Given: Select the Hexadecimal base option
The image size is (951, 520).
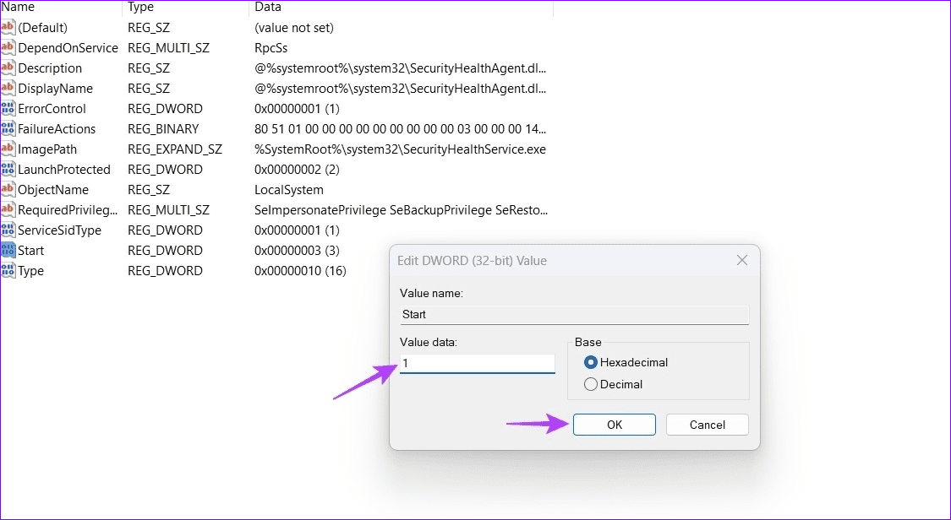Looking at the screenshot, I should click(592, 362).
